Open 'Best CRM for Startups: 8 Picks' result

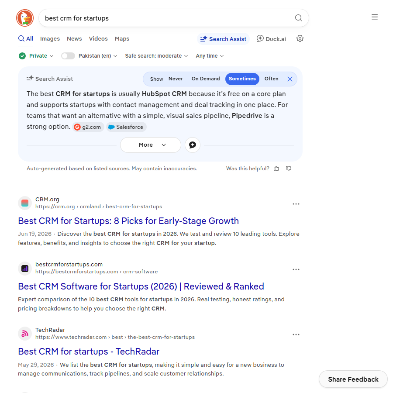128,221
